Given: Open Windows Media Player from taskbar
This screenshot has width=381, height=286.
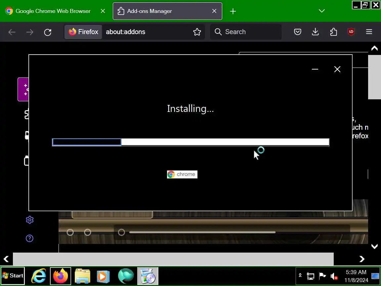Looking at the screenshot, I should point(103,276).
